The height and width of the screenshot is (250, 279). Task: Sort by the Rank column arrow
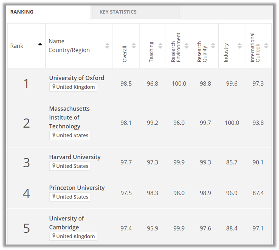[40, 44]
